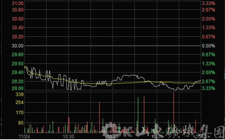The width and height of the screenshot is (225, 140).
Task: Click the tallest red volume bar
Action: (173, 112)
